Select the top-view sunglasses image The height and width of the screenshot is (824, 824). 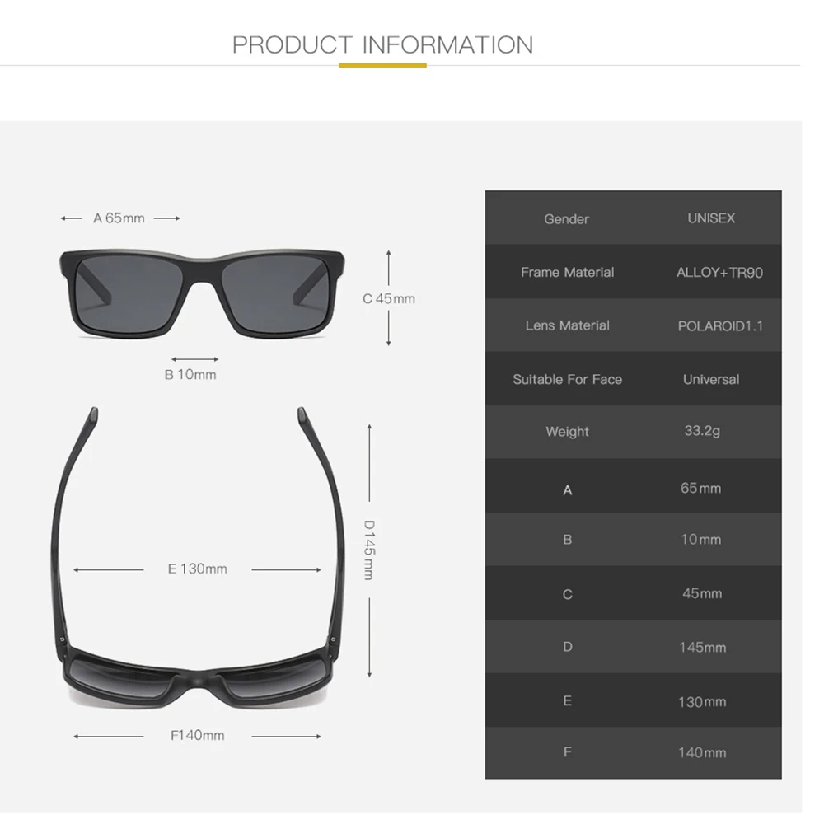click(199, 557)
